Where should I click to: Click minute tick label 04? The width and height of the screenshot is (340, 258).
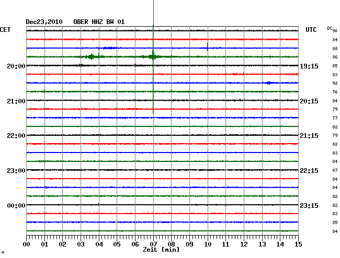point(99,244)
